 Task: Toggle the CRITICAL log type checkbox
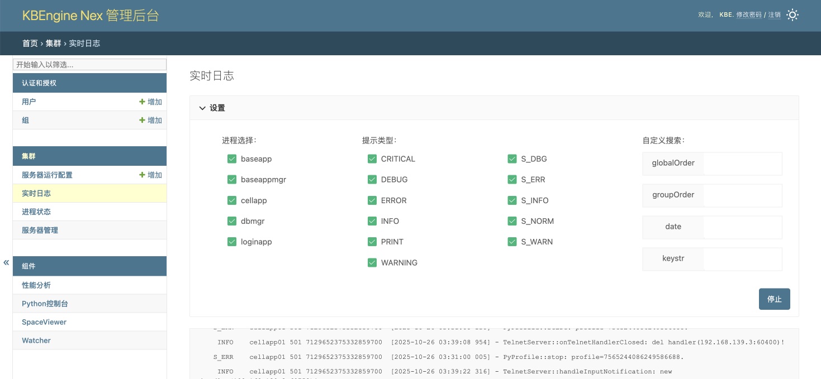[x=372, y=159]
